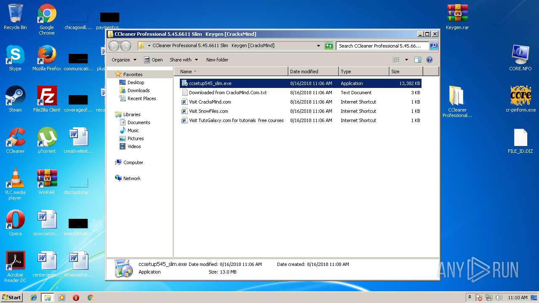Select cr-piriform.exe on the desktop

(520, 99)
